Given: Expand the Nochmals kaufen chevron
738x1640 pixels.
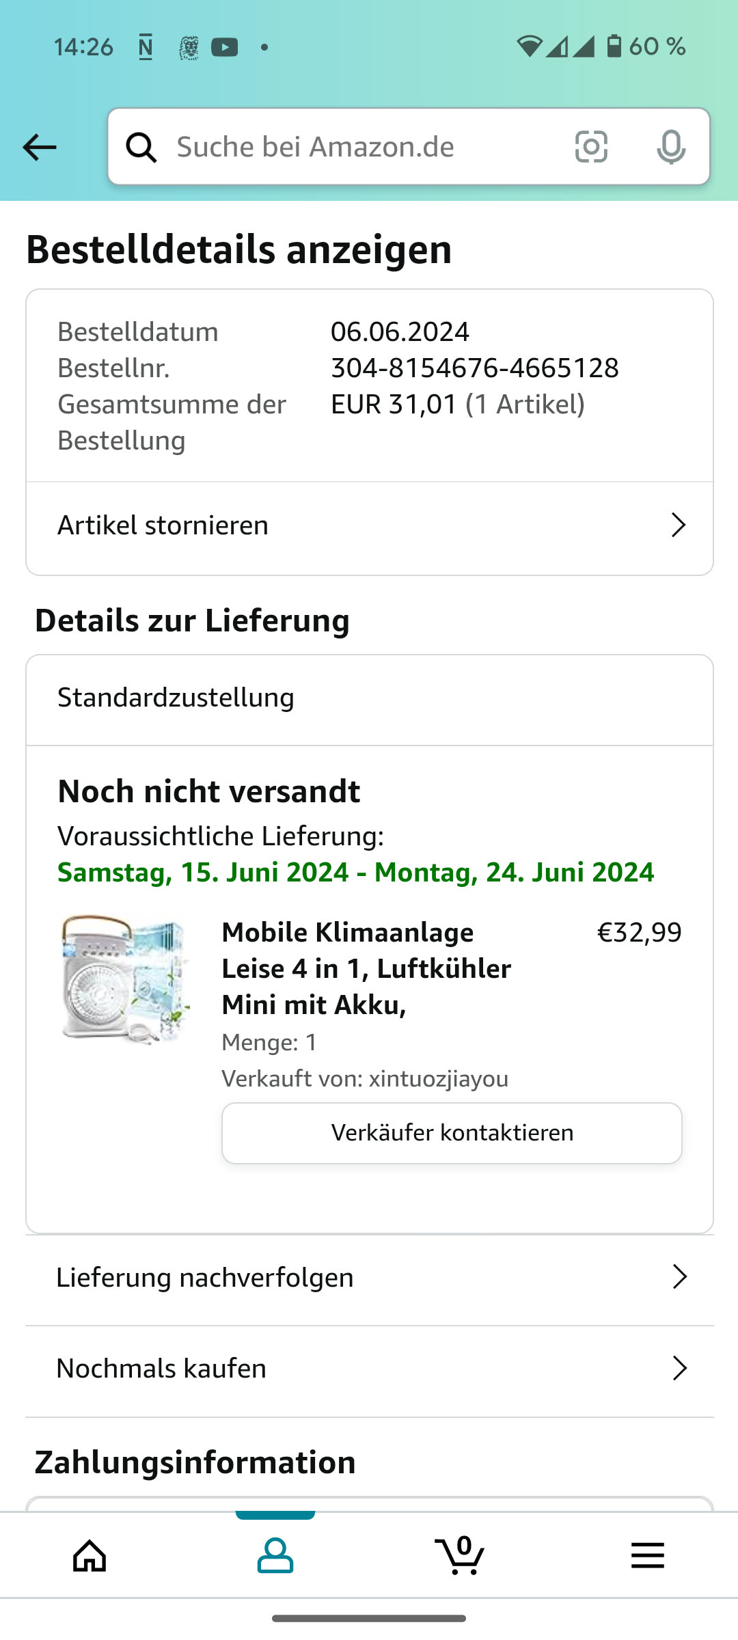Looking at the screenshot, I should 679,1368.
